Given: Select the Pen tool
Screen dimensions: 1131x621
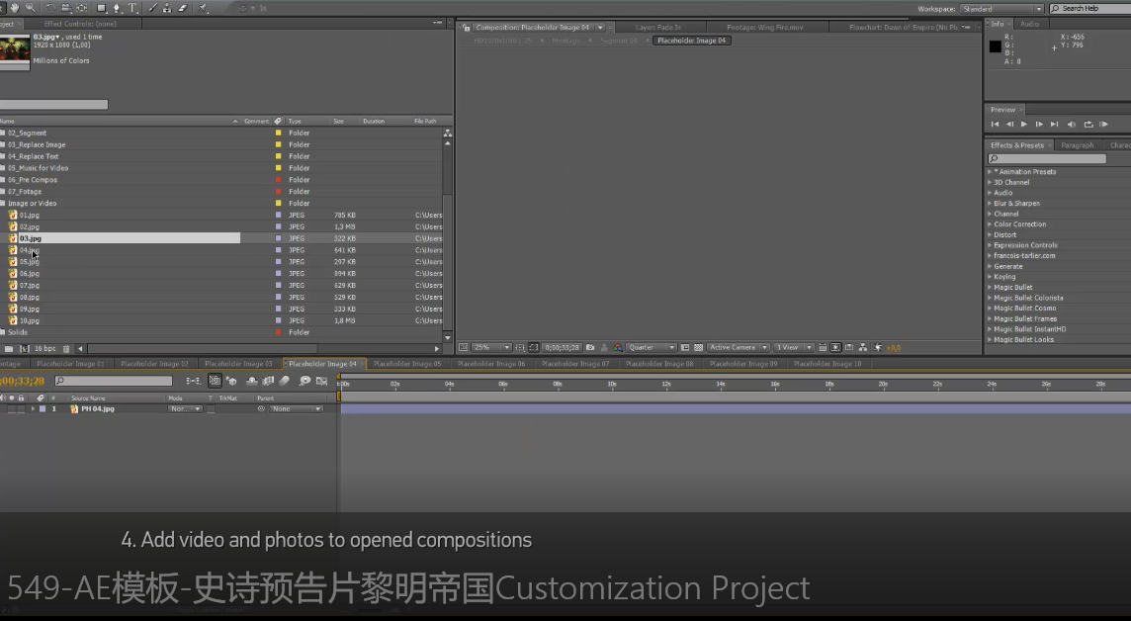Looking at the screenshot, I should 117,8.
